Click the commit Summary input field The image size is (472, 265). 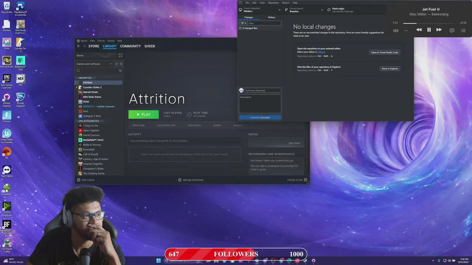tap(263, 90)
